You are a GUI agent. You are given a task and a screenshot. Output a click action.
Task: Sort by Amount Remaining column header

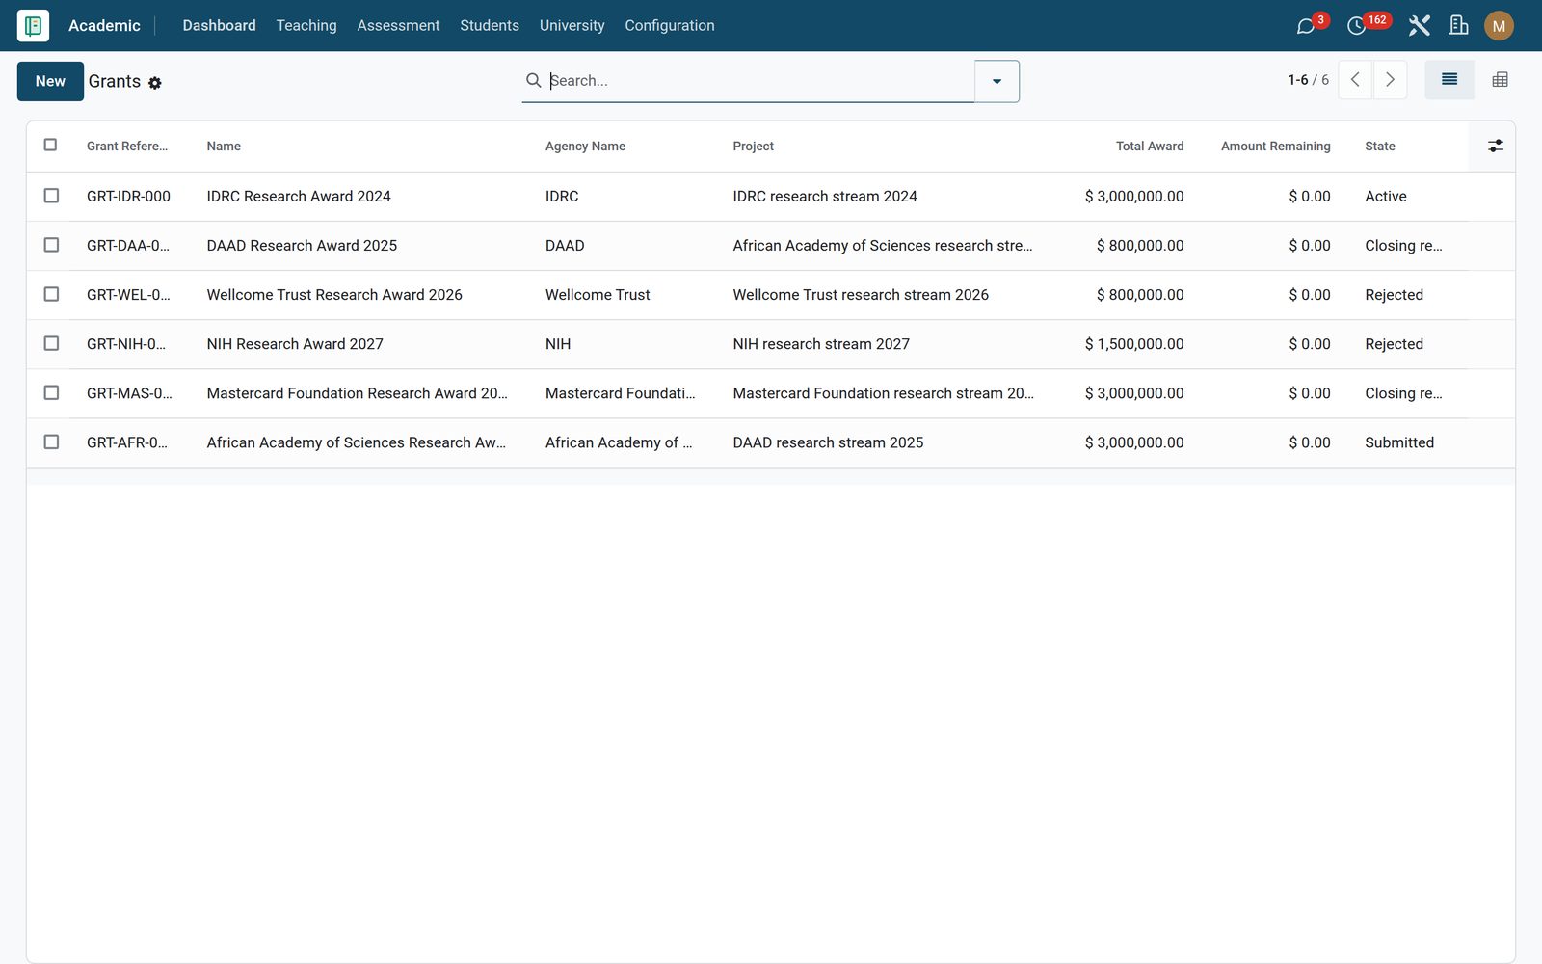pyautogui.click(x=1275, y=147)
